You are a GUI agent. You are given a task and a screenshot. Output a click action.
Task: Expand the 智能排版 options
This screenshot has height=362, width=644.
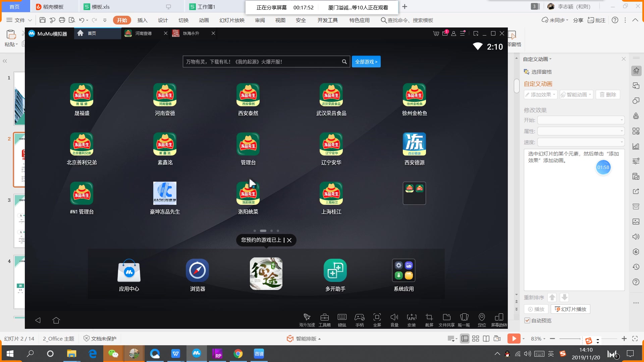click(x=304, y=339)
